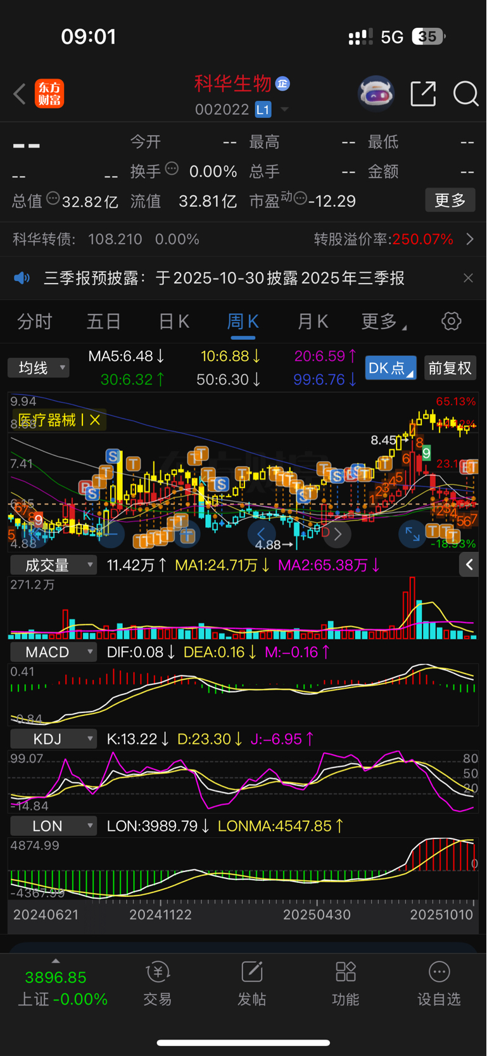This screenshot has width=487, height=1056.
Task: Expand the 更多 period menu
Action: pyautogui.click(x=384, y=322)
